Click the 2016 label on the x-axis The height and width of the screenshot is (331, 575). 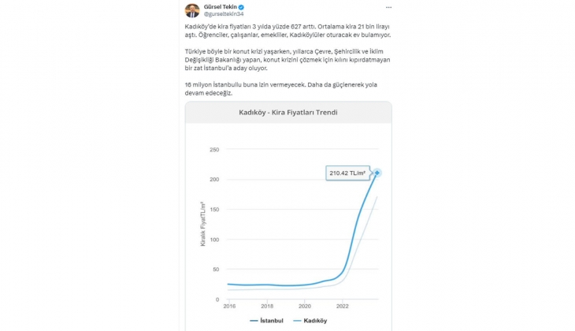coord(228,307)
